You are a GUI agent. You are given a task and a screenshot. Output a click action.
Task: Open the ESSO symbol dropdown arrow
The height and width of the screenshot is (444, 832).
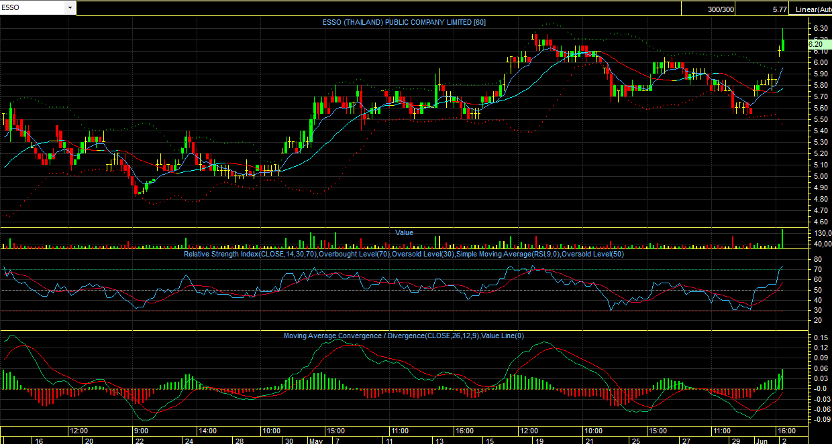(x=70, y=8)
